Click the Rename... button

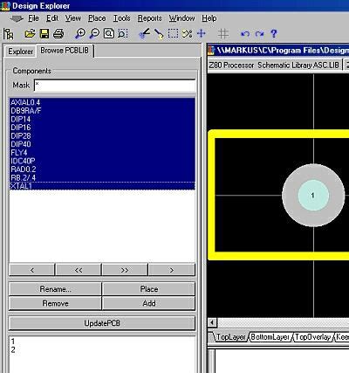(x=55, y=289)
